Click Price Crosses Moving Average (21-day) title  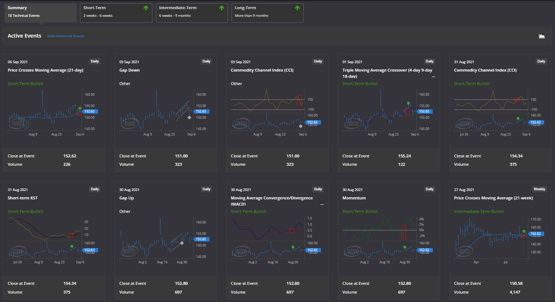(45, 70)
